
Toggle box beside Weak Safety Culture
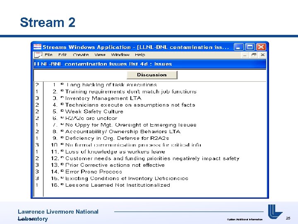tap(62, 111)
